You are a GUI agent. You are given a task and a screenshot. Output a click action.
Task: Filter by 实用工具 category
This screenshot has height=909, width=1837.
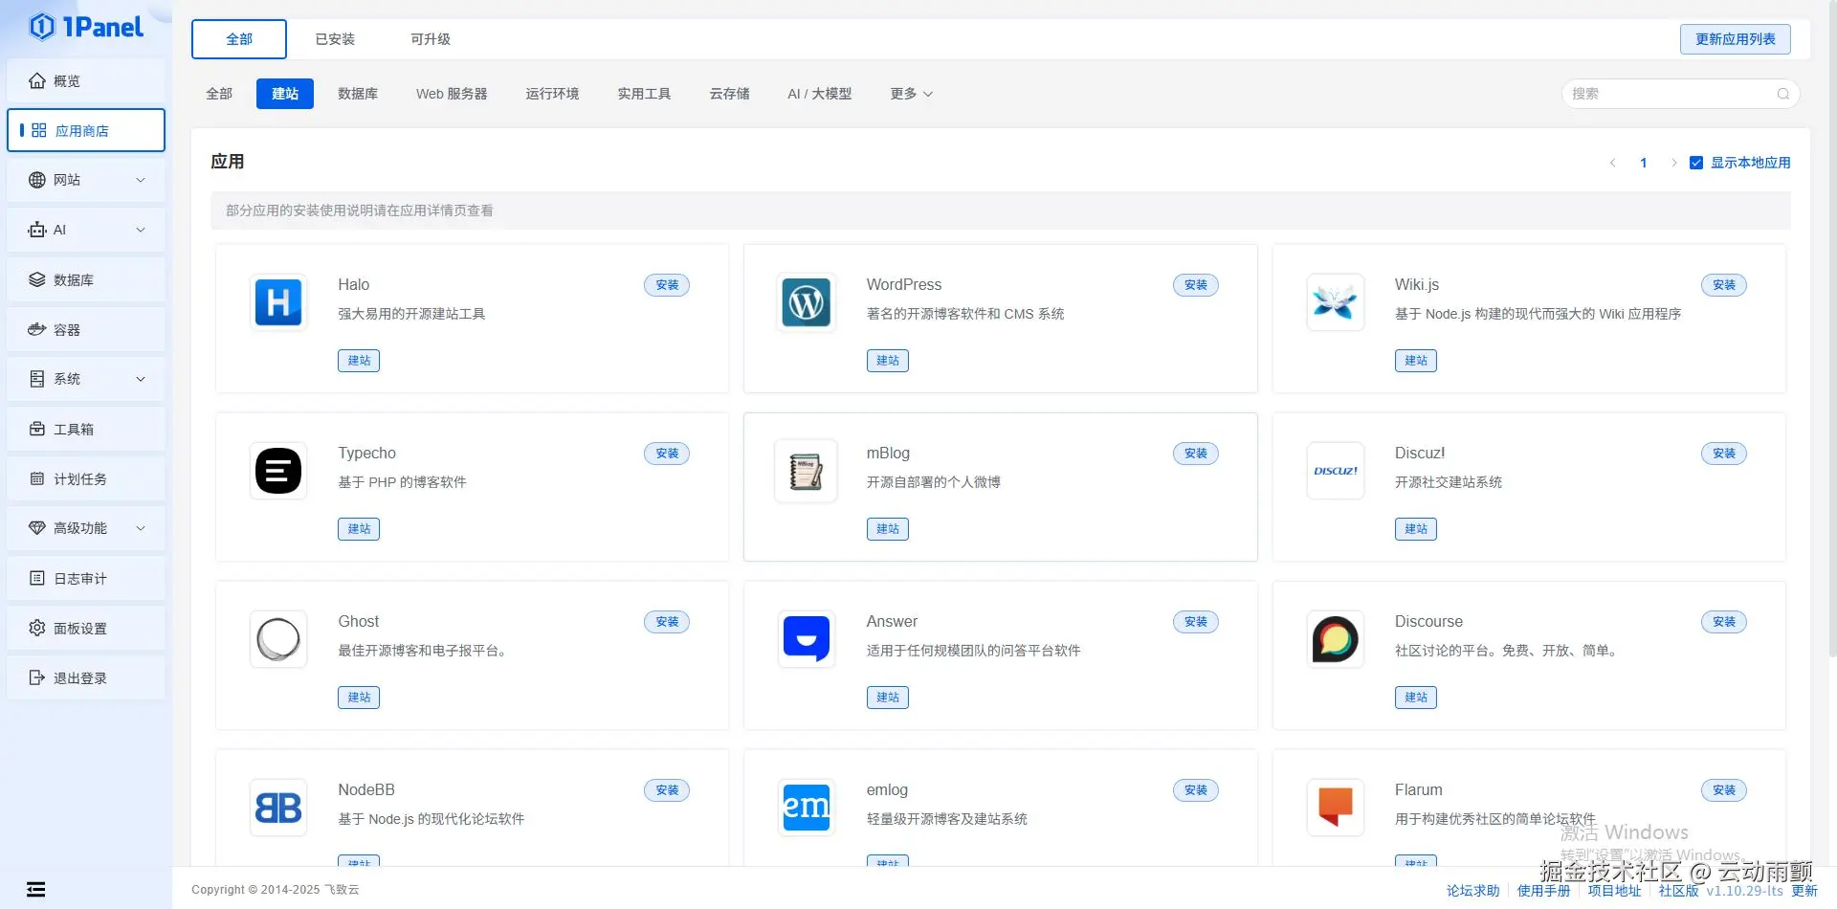(x=644, y=94)
